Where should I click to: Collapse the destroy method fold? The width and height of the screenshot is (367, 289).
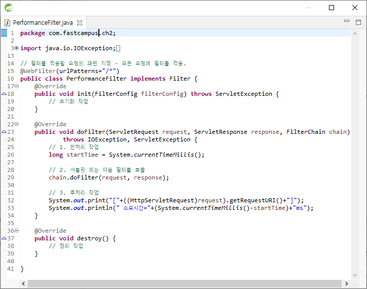pos(16,231)
